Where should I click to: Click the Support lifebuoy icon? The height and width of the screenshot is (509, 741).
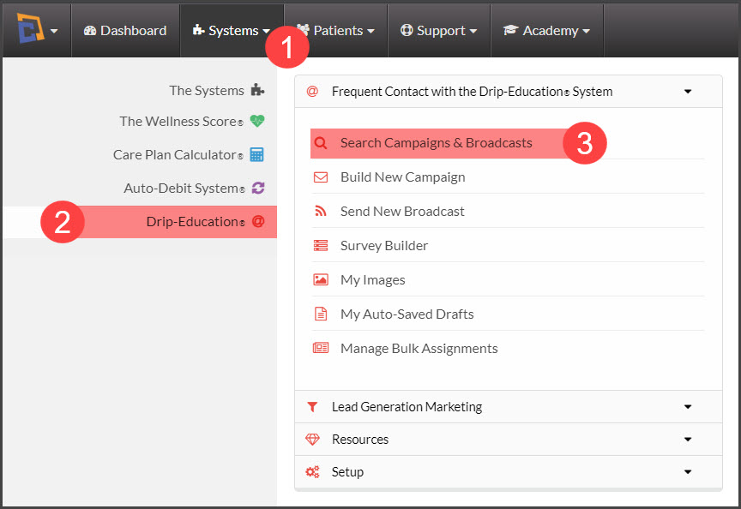pos(407,30)
